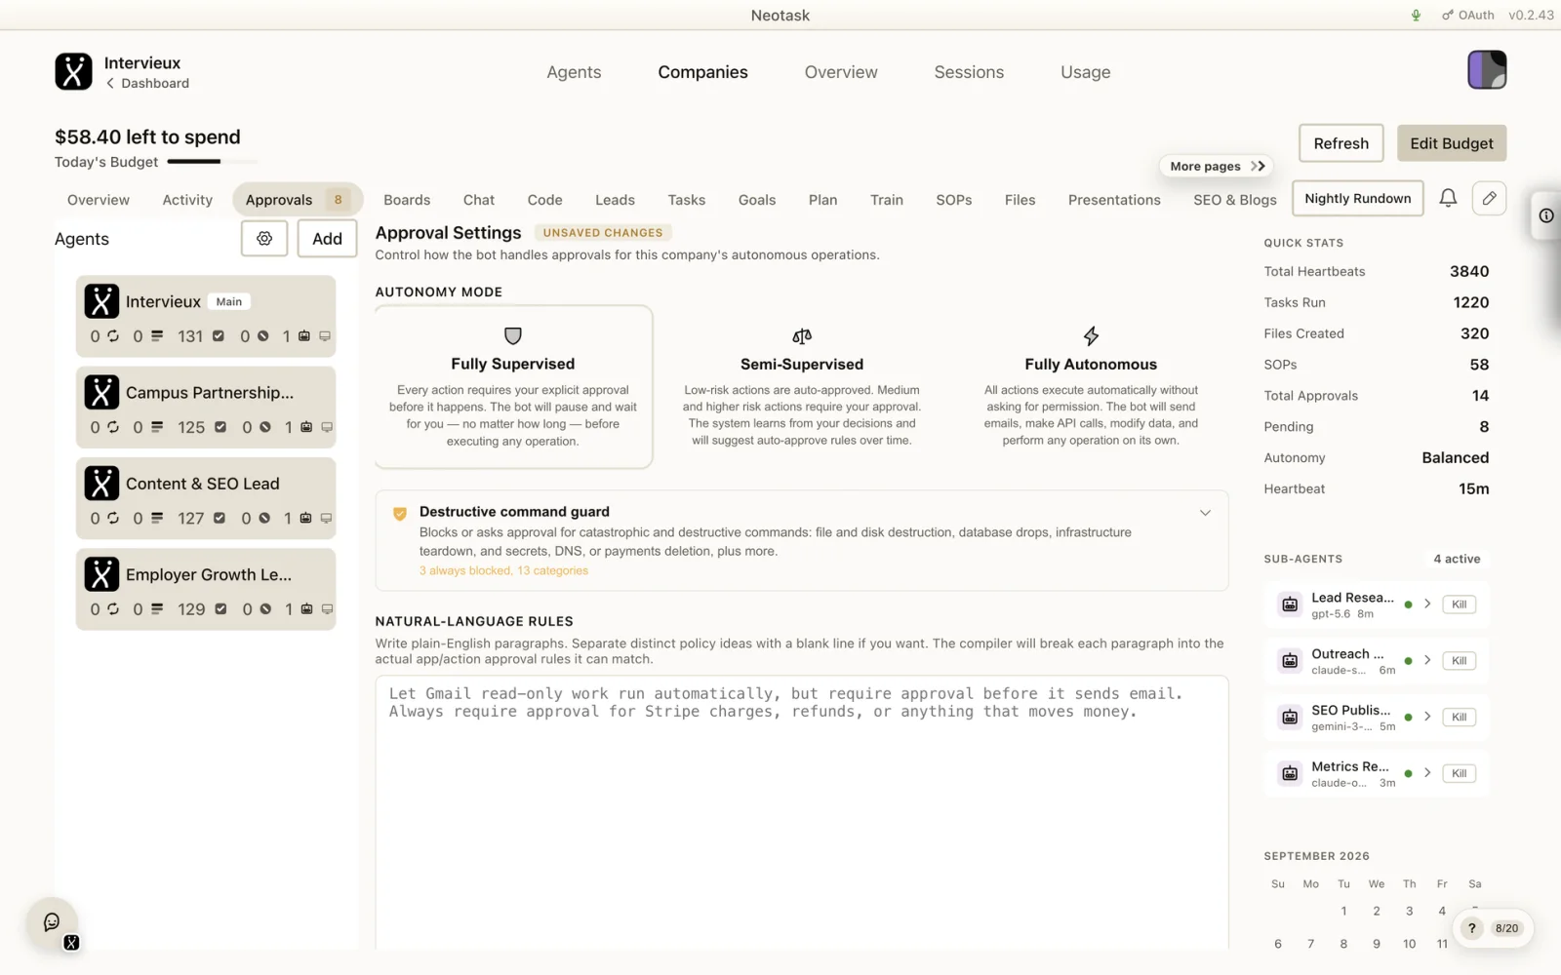This screenshot has width=1561, height=975.
Task: Select Fully Supervised autonomy mode
Action: point(513,387)
